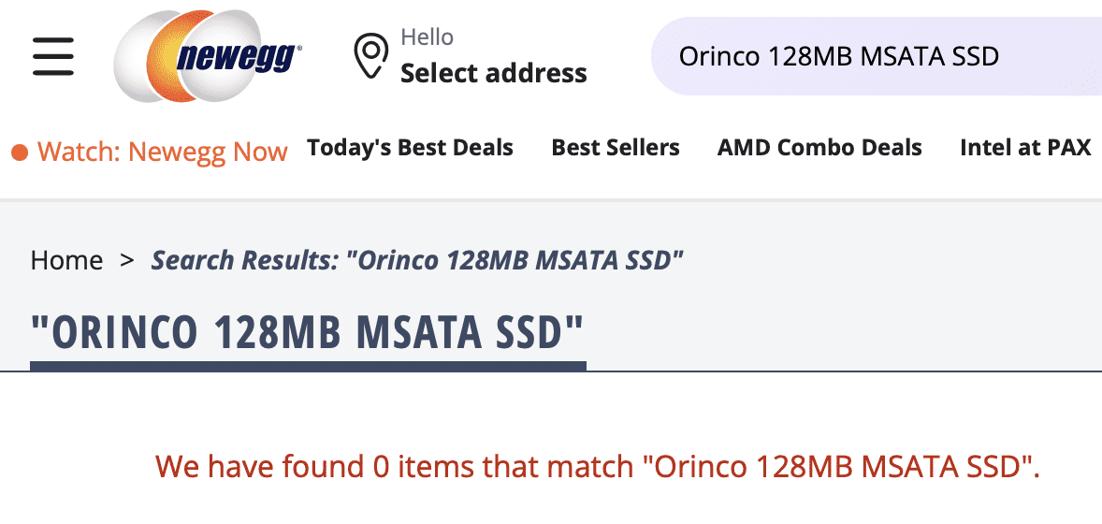Go to Home via breadcrumb
Viewport: 1102px width, 524px height.
coord(66,260)
